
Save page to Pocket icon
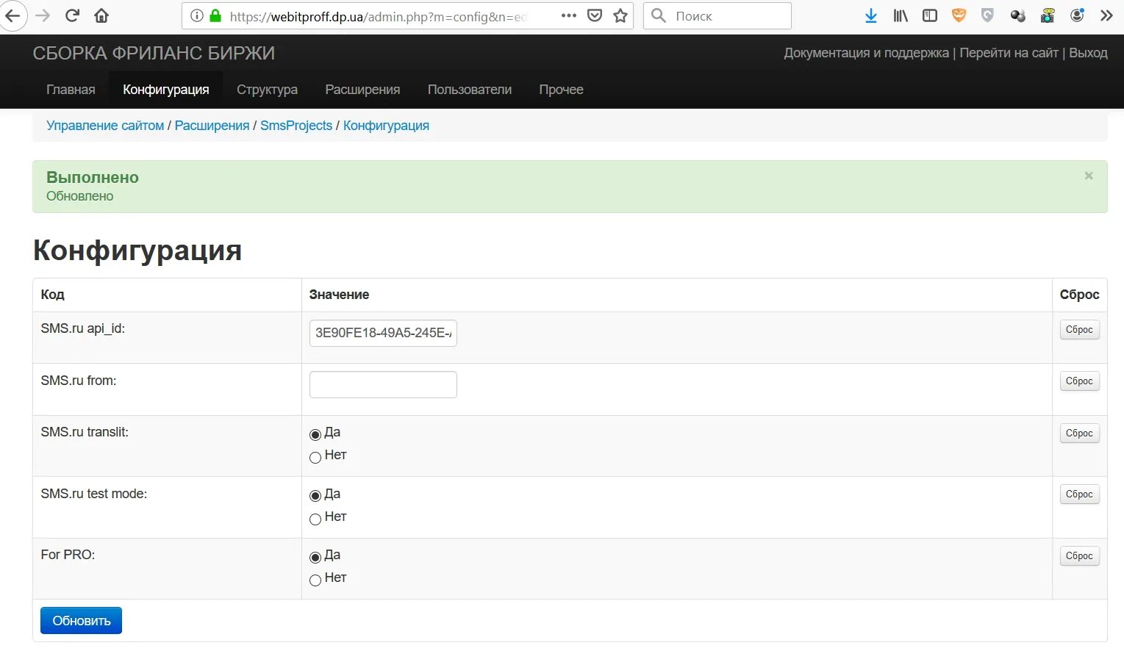[x=595, y=15]
